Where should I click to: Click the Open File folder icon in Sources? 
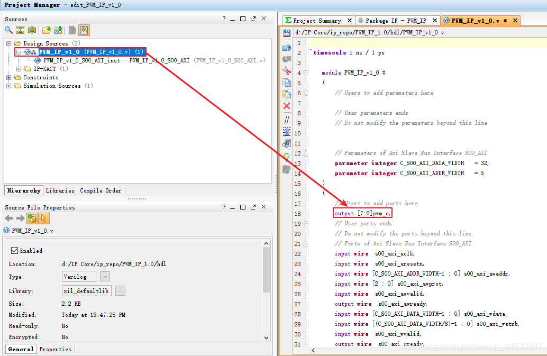point(47,30)
